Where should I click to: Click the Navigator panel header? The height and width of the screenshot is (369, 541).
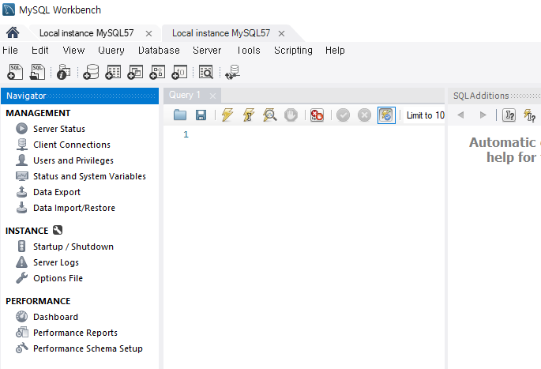tap(80, 96)
